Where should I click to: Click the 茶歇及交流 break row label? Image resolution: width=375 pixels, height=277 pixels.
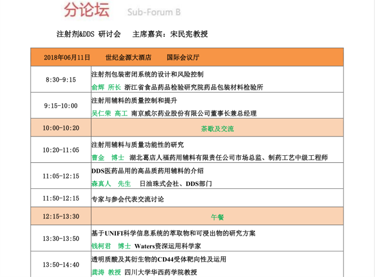217,128
